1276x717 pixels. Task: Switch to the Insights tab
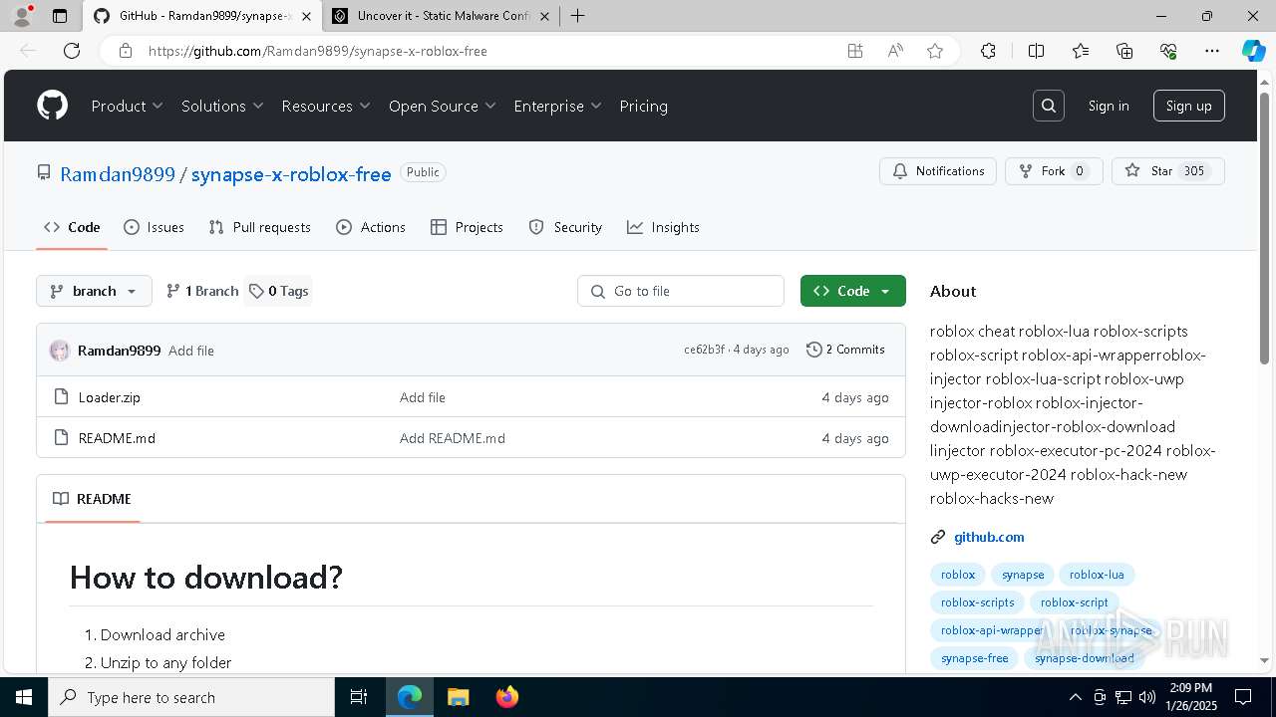click(663, 227)
